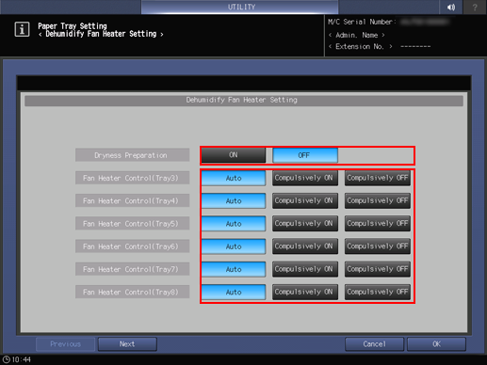Screen dimensions: 487x365
Task: Set Tray3 fan heater to Compulsively ON
Action: (x=305, y=178)
